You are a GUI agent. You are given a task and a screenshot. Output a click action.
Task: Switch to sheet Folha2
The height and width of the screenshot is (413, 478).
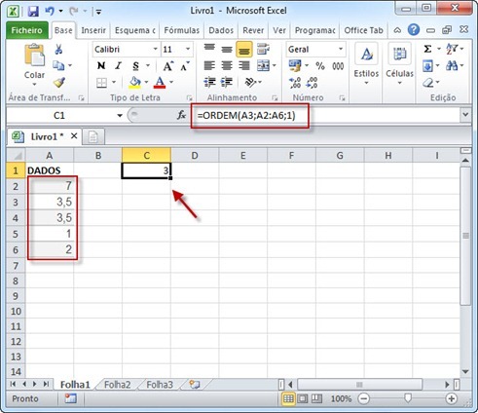117,385
